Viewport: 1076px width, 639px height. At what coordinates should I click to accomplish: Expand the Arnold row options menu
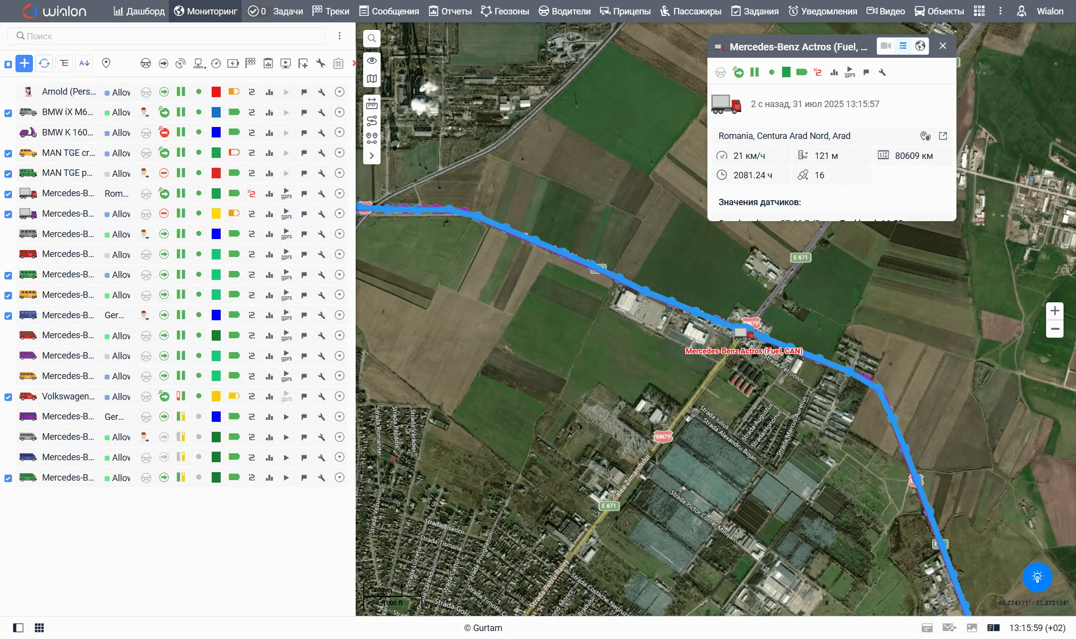339,92
